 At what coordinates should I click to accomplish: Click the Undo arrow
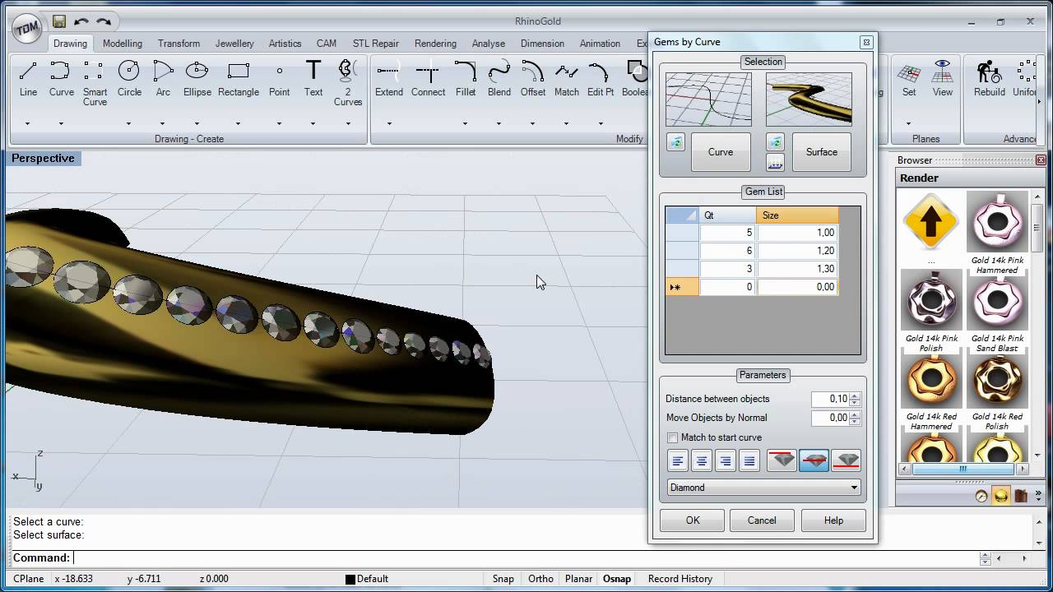tap(81, 21)
